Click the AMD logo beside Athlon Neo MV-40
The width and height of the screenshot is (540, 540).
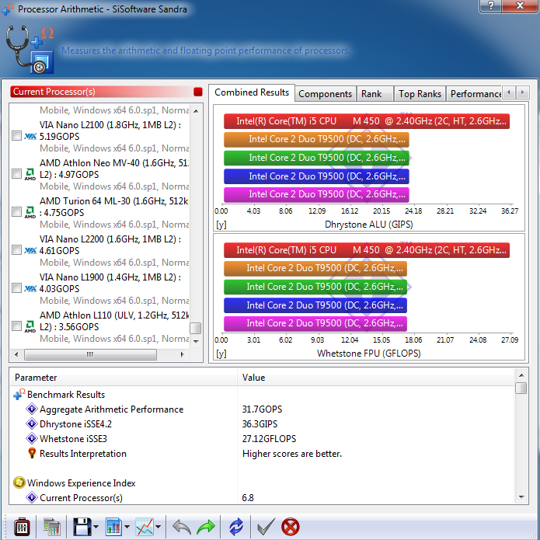[x=30, y=174]
